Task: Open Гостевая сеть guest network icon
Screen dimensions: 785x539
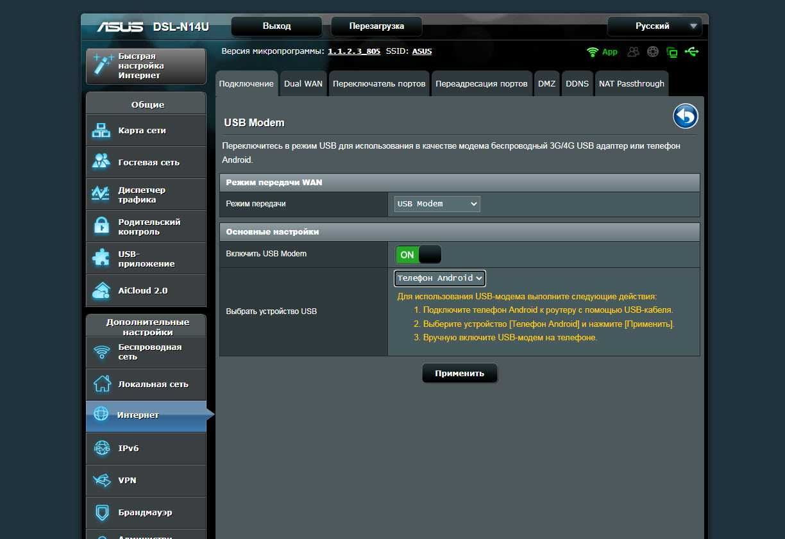Action: (x=101, y=162)
